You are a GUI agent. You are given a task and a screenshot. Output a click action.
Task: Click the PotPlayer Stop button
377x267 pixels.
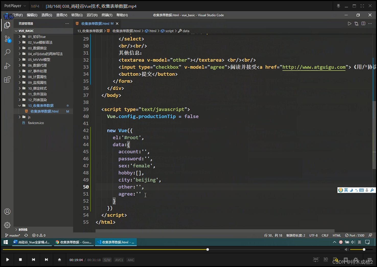point(20,260)
